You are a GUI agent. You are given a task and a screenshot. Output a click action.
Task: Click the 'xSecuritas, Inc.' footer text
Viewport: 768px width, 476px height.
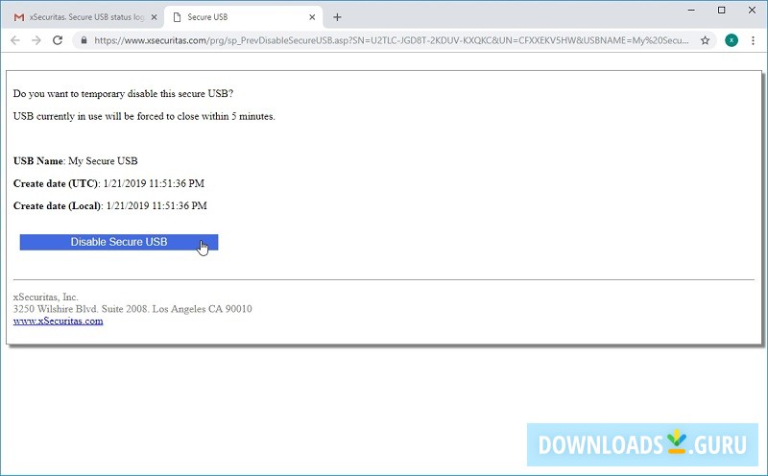tap(45, 297)
